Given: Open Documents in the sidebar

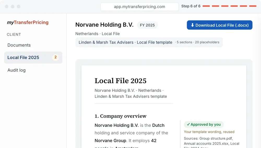Looking at the screenshot, I should point(19,45).
